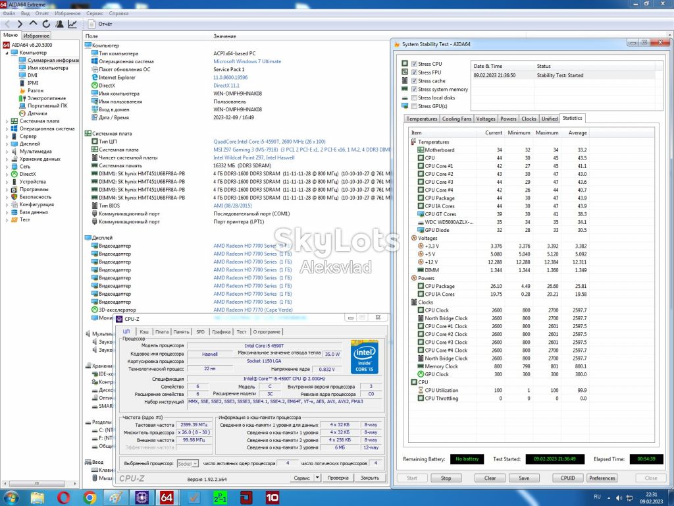
Task: Refresh the AIDA64 page with the circular arrow
Action: coord(46,24)
